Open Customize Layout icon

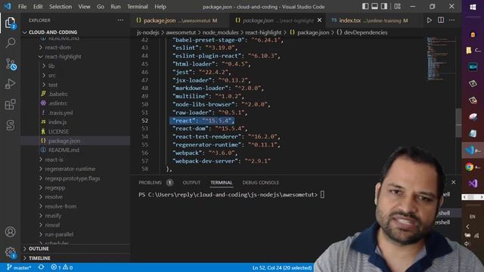point(398,7)
